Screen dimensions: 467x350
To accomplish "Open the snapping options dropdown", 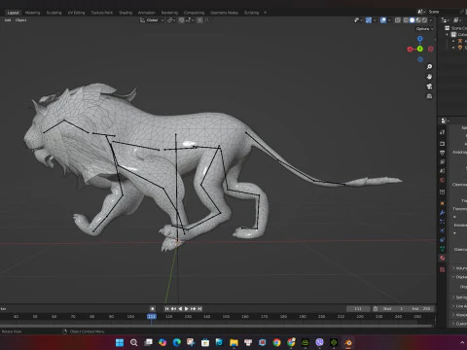I will point(189,20).
